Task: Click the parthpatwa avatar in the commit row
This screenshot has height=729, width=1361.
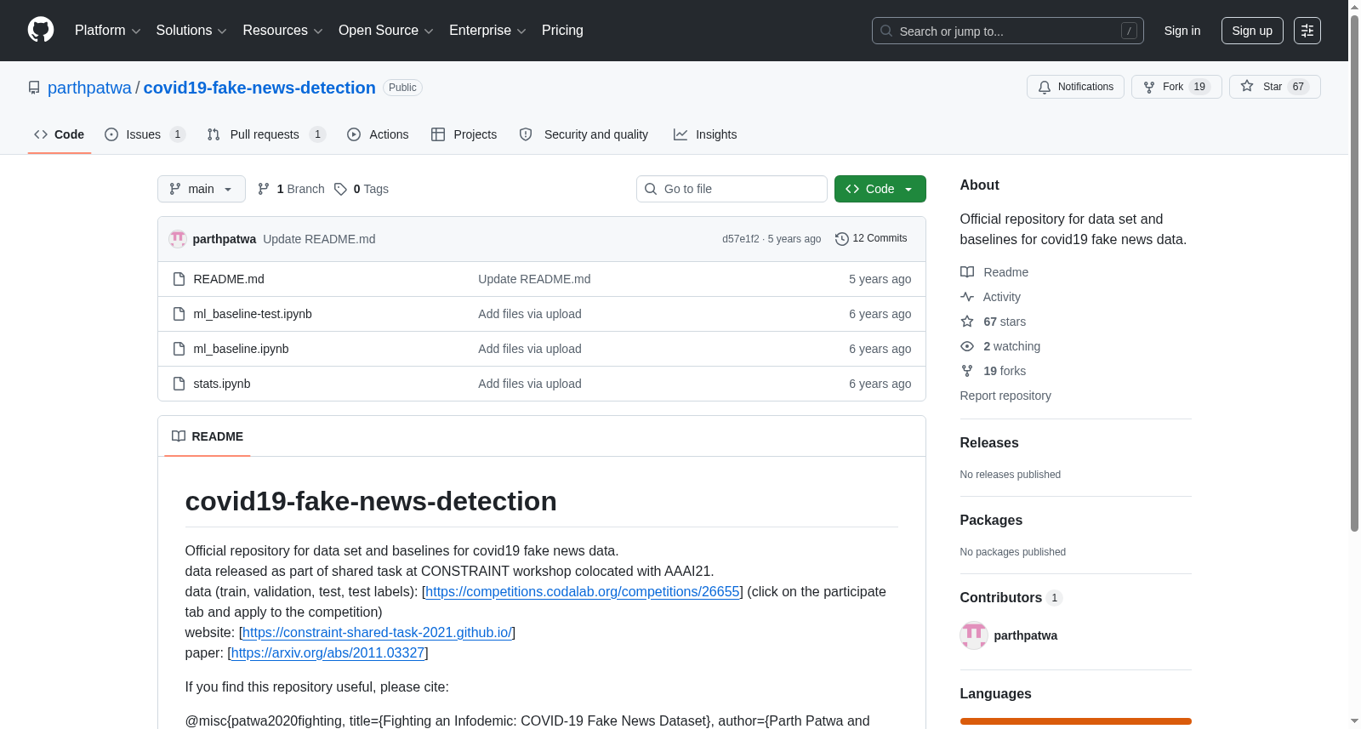Action: click(x=178, y=239)
